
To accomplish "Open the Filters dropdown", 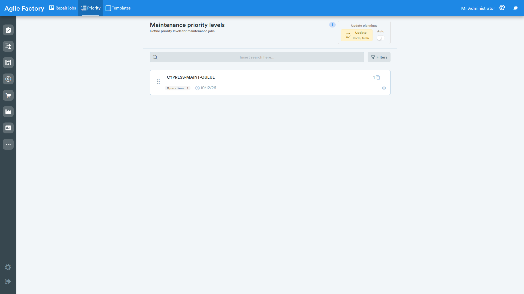I will pyautogui.click(x=379, y=57).
